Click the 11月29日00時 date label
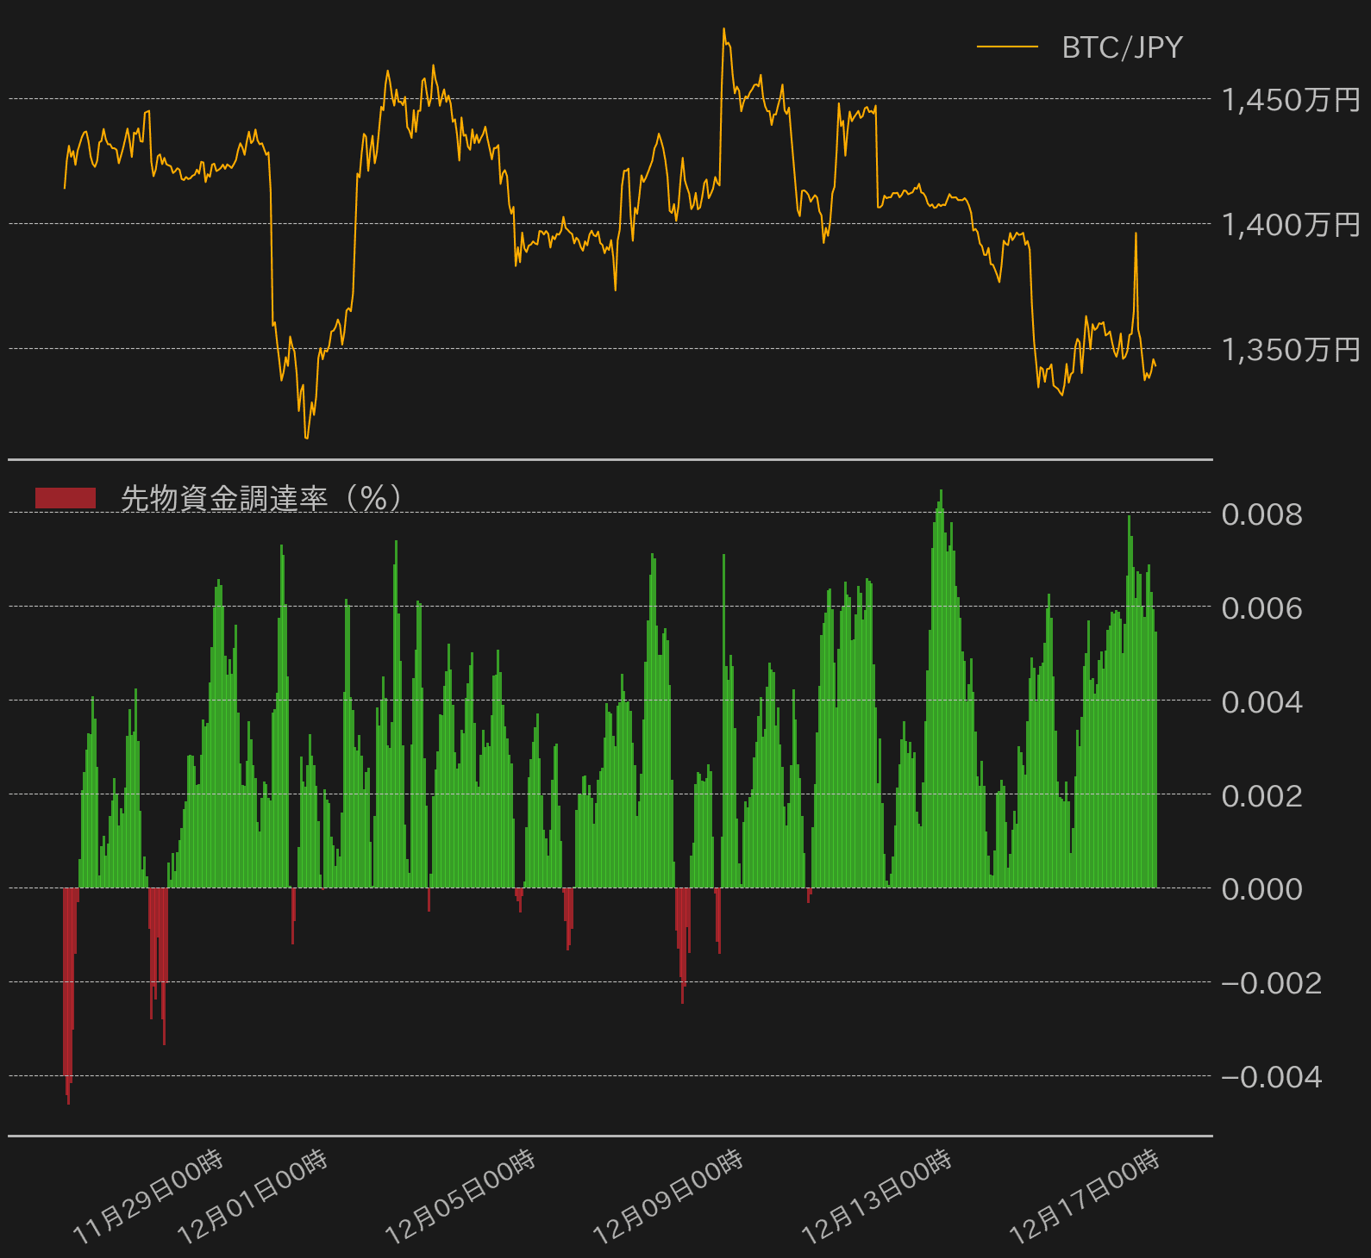This screenshot has width=1371, height=1258. [148, 1198]
